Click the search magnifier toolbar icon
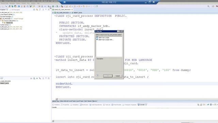 [x=208, y=6]
